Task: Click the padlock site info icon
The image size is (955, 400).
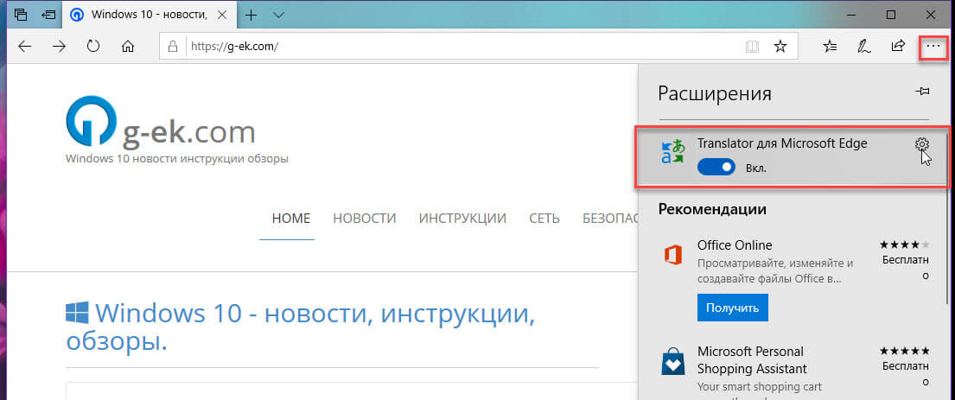Action: [173, 47]
